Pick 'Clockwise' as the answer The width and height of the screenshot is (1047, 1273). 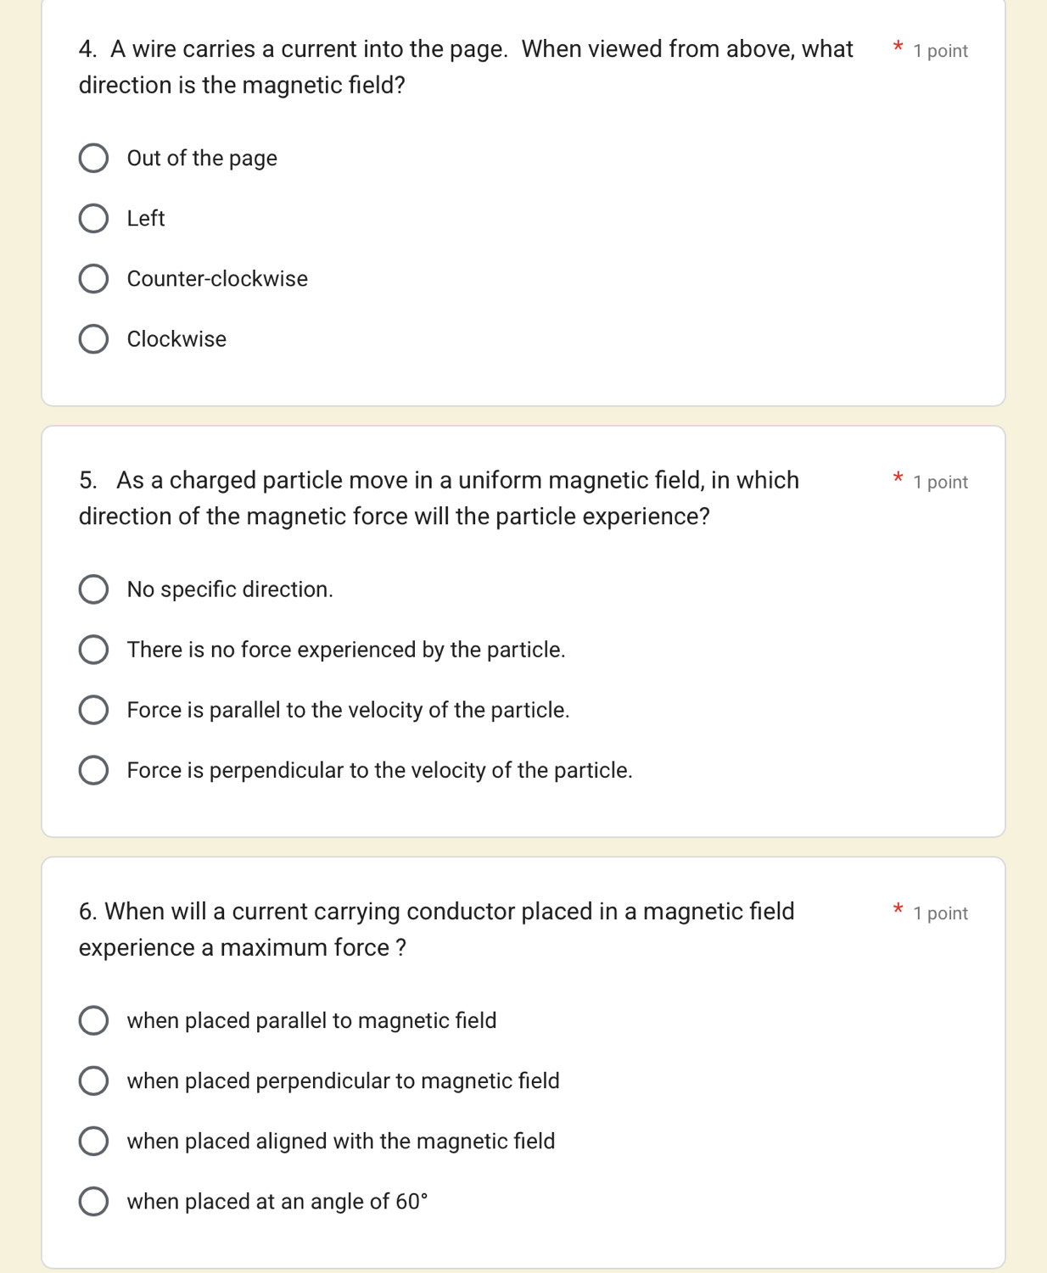click(x=93, y=339)
